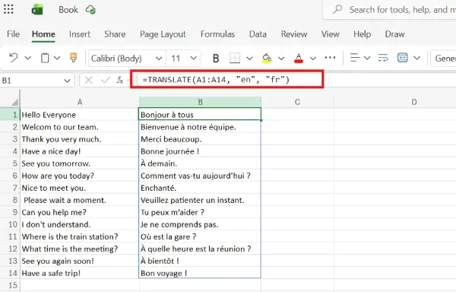The width and height of the screenshot is (456, 292).
Task: Click the Name Box showing B1
Action: coord(31,81)
